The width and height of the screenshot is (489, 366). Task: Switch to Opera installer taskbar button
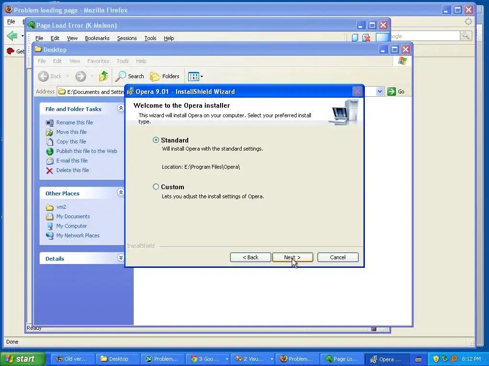pyautogui.click(x=386, y=359)
